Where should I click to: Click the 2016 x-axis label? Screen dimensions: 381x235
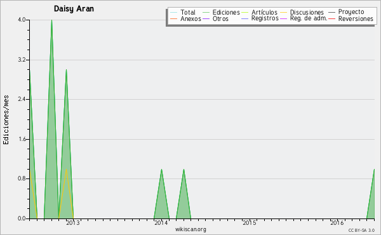337,223
